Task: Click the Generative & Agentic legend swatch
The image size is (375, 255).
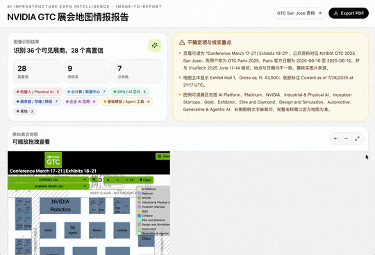Action: pyautogui.click(x=140, y=233)
